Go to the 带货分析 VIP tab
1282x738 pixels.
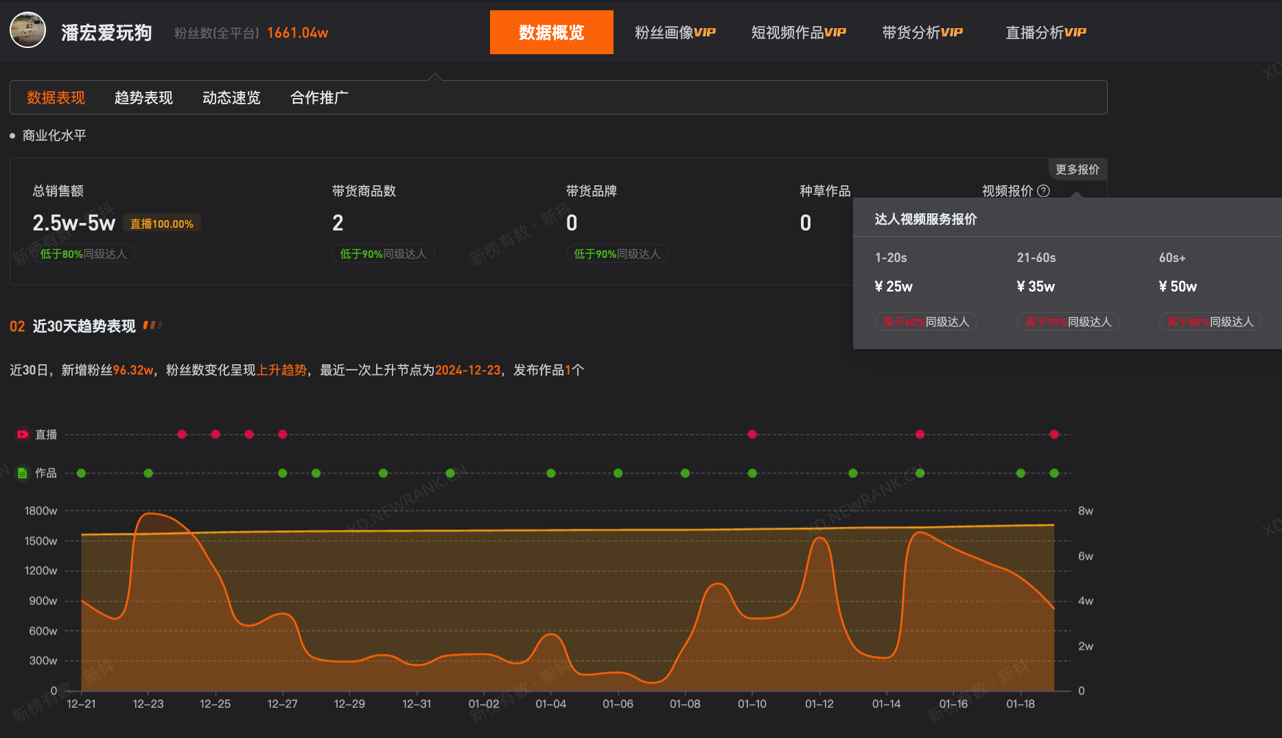pyautogui.click(x=922, y=32)
